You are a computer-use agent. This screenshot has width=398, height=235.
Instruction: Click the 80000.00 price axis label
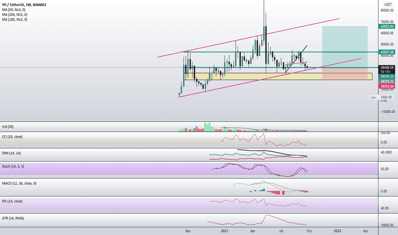388,10
